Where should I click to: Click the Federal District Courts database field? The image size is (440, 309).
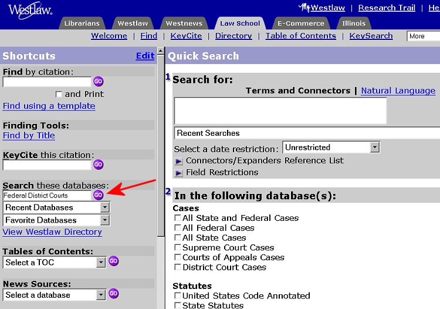coord(47,195)
